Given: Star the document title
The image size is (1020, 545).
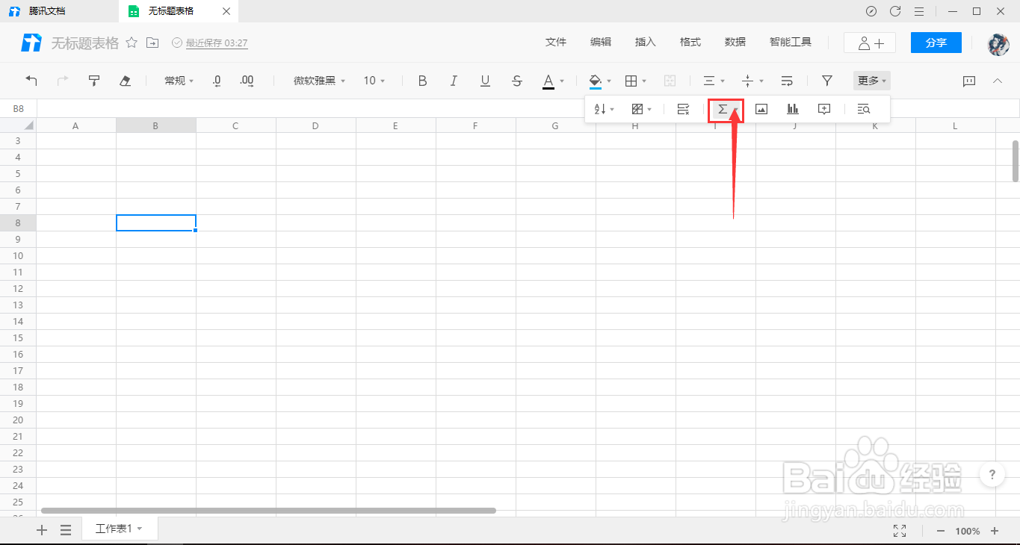Looking at the screenshot, I should 132,43.
